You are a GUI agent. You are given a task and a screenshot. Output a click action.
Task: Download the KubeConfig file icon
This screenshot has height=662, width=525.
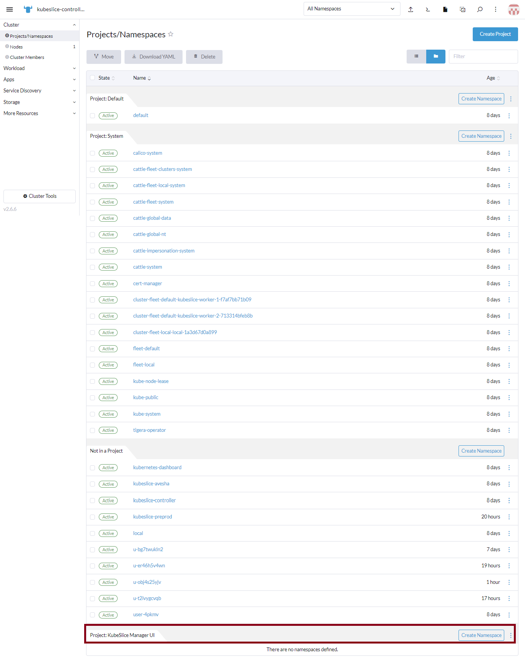pos(445,9)
